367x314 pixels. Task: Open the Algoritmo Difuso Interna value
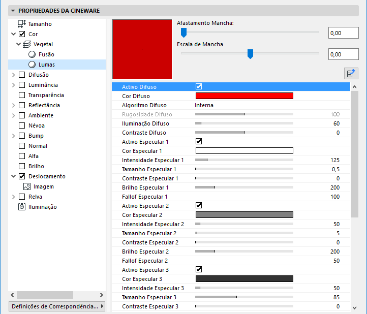tap(204, 105)
